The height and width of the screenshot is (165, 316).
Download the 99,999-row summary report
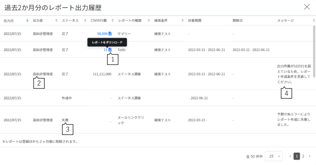click(110, 34)
